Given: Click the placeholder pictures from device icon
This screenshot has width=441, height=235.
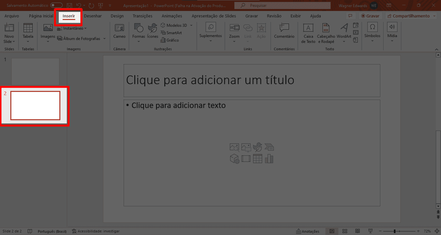Looking at the screenshot, I should tap(246, 148).
